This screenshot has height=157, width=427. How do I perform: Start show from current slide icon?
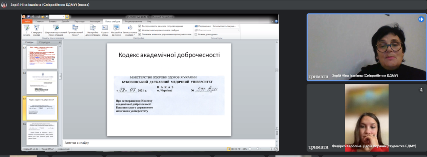[37, 30]
